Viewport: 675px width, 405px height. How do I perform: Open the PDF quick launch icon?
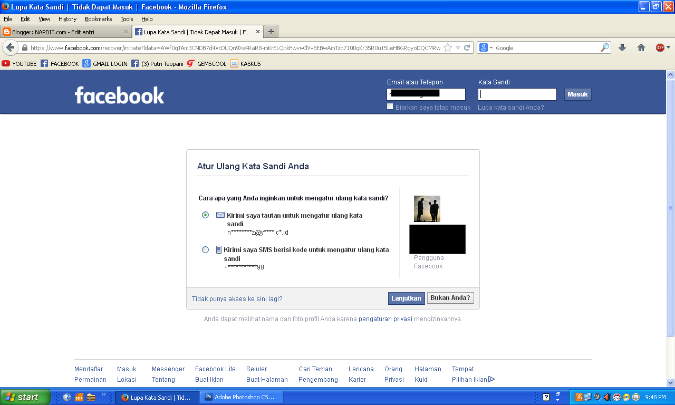(x=79, y=397)
